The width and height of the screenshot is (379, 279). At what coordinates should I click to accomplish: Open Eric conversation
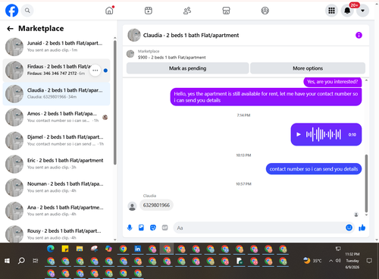[56, 164]
